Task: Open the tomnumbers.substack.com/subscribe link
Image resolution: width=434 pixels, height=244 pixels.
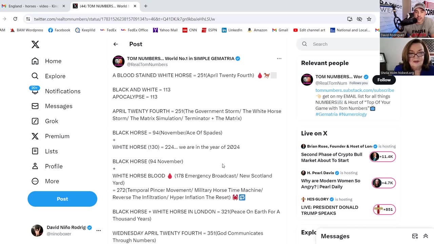Action: point(355,90)
